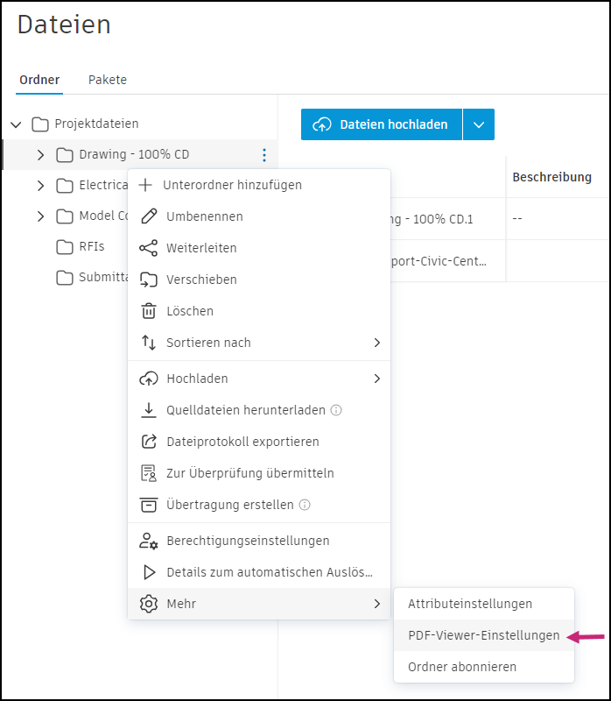Select PDF-Viewer-Einstellungen in the submenu
The image size is (611, 701).
click(484, 635)
